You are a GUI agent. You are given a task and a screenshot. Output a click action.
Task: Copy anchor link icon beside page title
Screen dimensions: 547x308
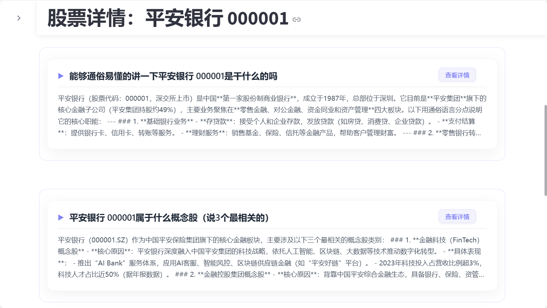coord(297,20)
